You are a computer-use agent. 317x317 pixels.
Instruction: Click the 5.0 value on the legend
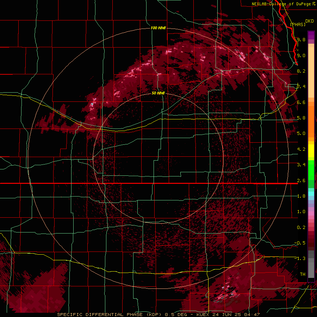pyautogui.click(x=301, y=133)
